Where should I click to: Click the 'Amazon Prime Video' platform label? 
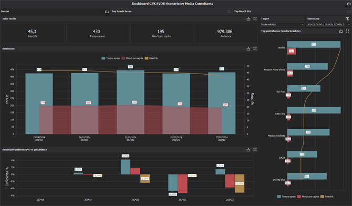click(x=274, y=70)
